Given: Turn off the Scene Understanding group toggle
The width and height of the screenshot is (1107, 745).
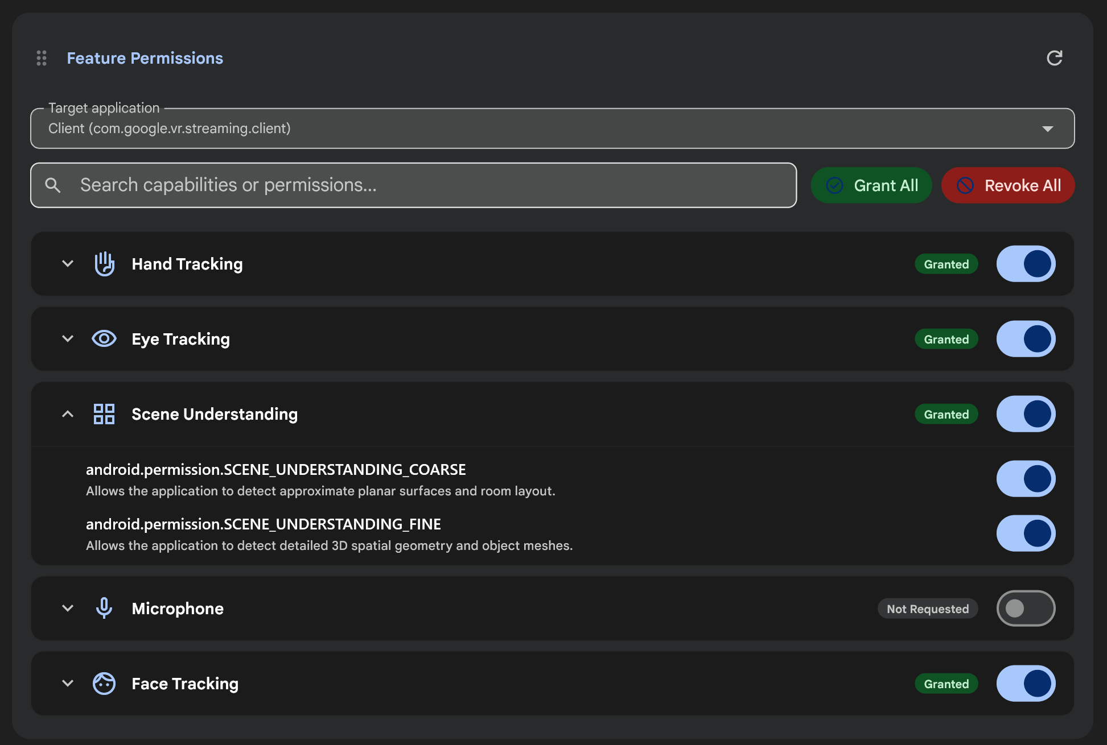Looking at the screenshot, I should coord(1026,414).
